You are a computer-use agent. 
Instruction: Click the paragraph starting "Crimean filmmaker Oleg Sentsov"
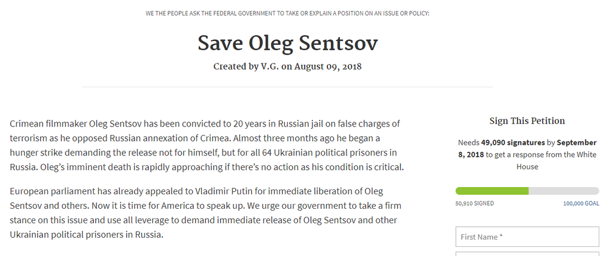[206, 145]
